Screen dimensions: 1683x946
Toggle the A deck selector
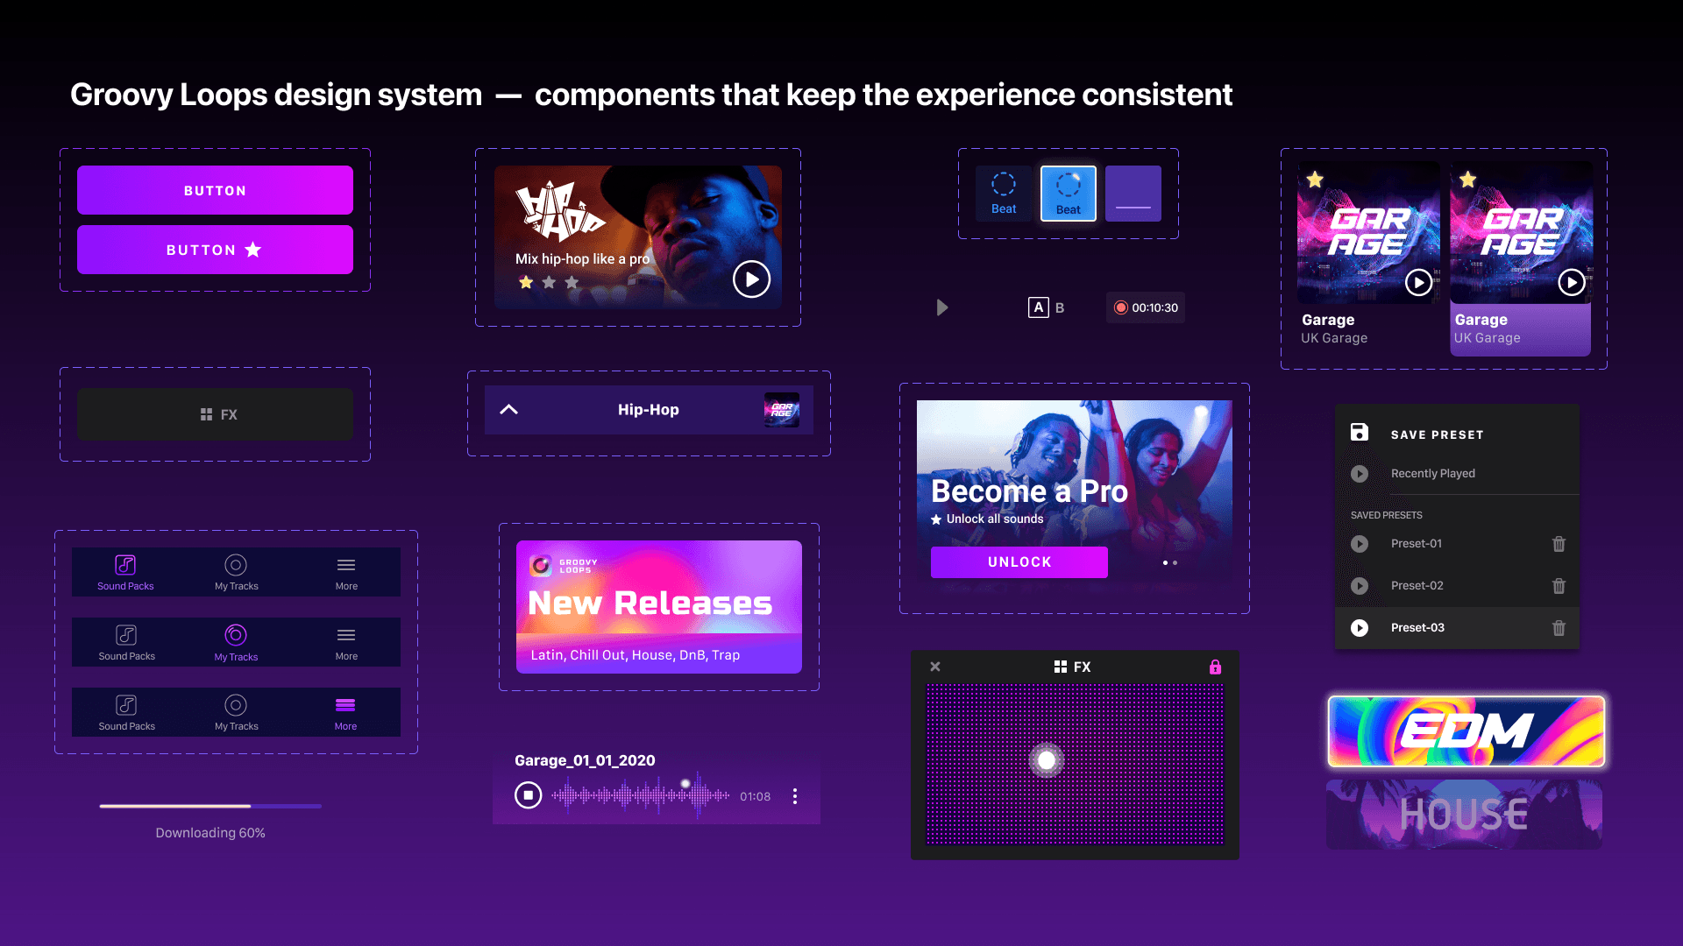tap(1038, 307)
